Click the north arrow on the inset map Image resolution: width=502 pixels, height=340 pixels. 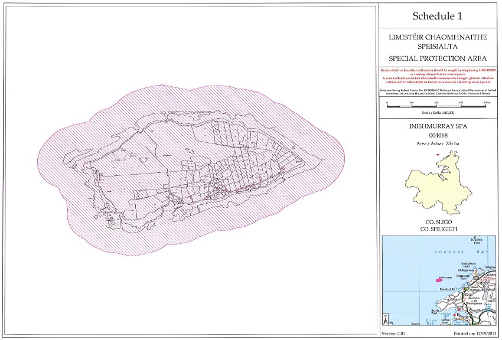click(386, 322)
